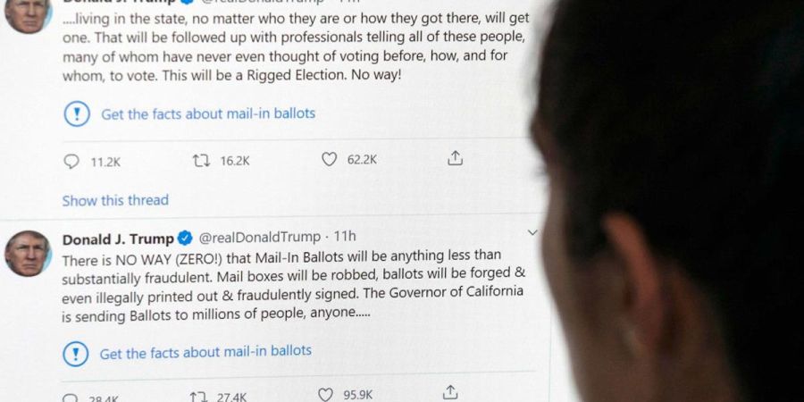Retweet the post with 27.4K retweets
The height and width of the screenshot is (402, 804).
(x=198, y=395)
